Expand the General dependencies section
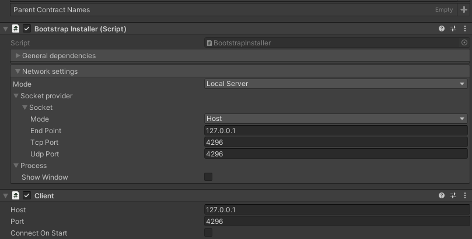The width and height of the screenshot is (472, 239). coord(18,55)
